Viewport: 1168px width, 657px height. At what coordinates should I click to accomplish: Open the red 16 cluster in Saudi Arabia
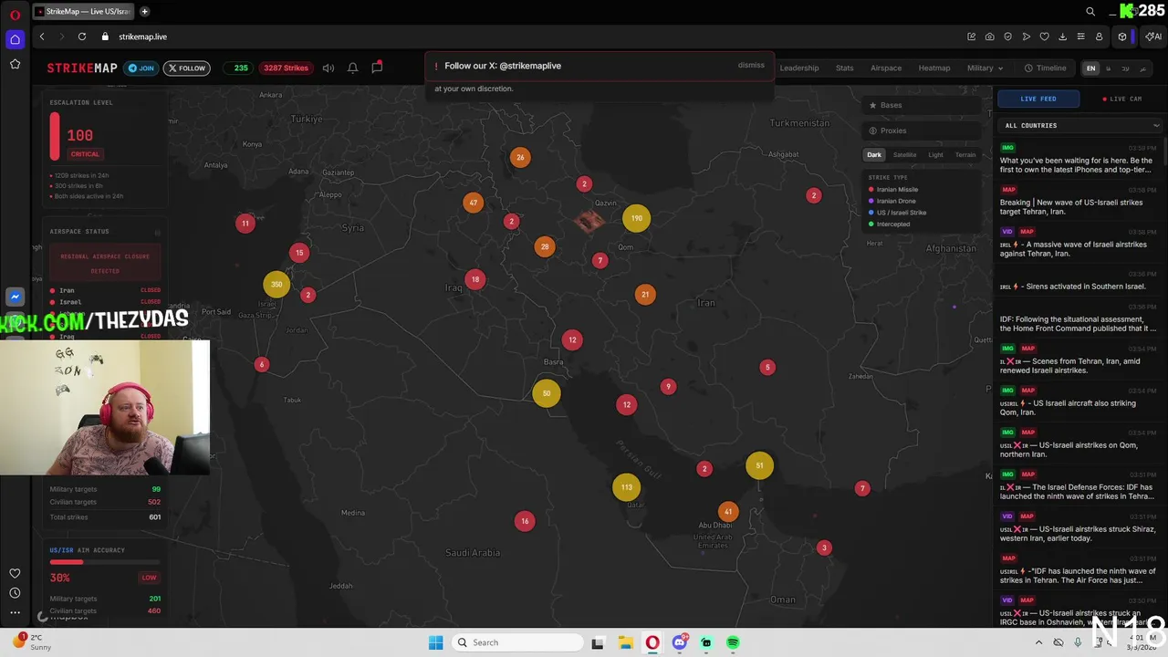(x=525, y=521)
